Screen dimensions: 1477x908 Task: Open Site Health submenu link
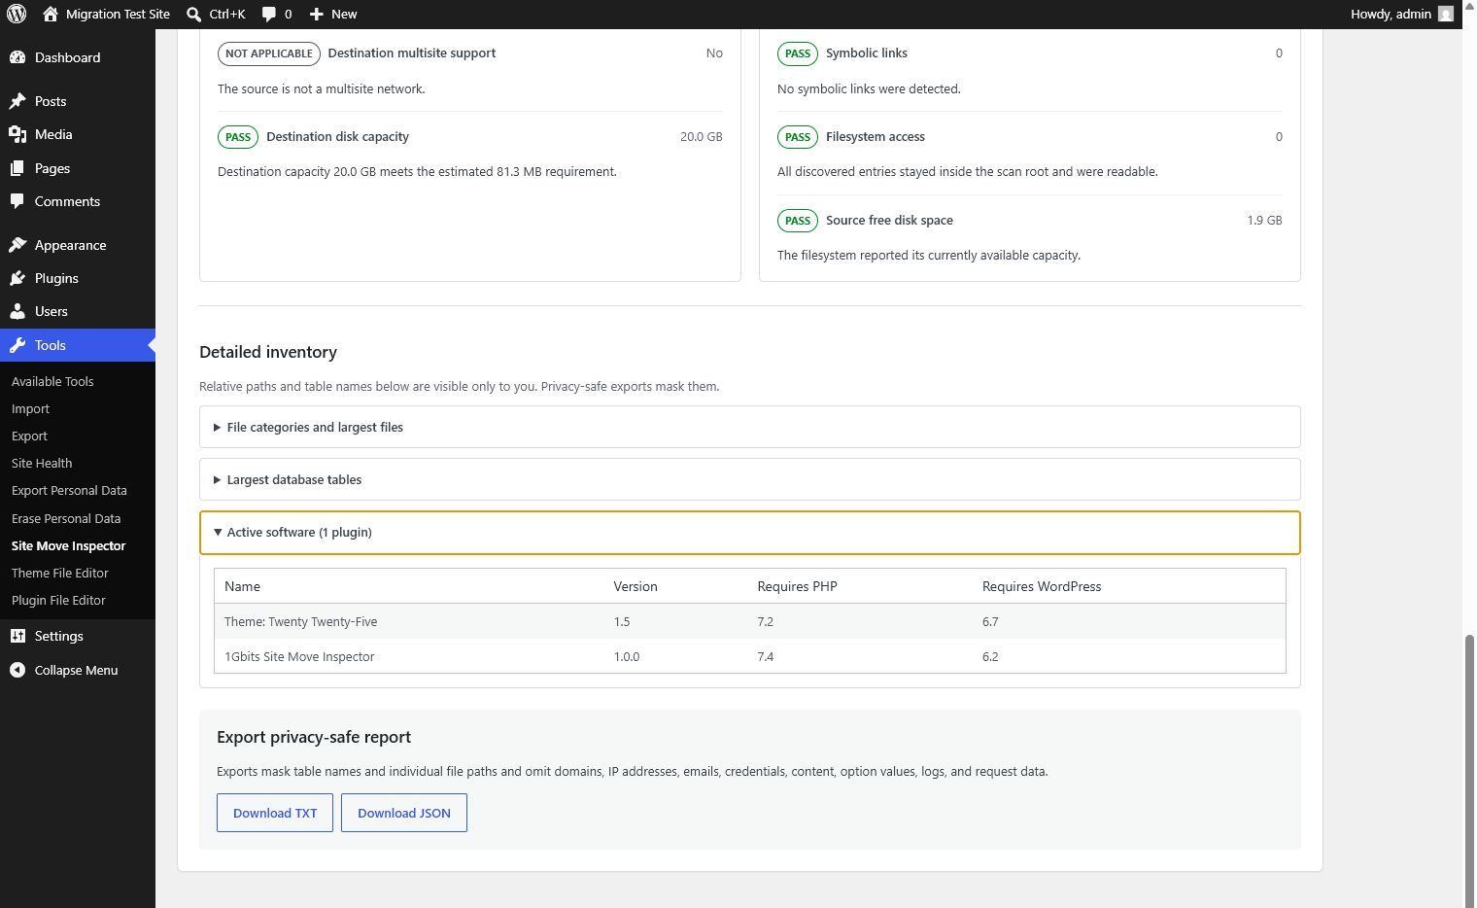point(42,463)
